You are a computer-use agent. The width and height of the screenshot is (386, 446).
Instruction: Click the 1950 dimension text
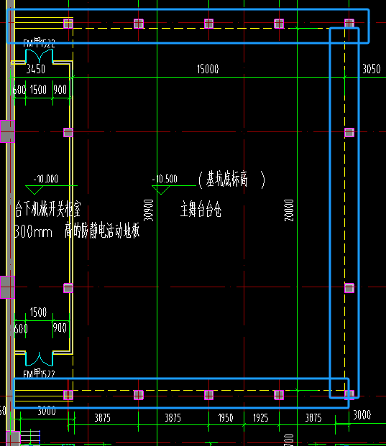[226, 418]
